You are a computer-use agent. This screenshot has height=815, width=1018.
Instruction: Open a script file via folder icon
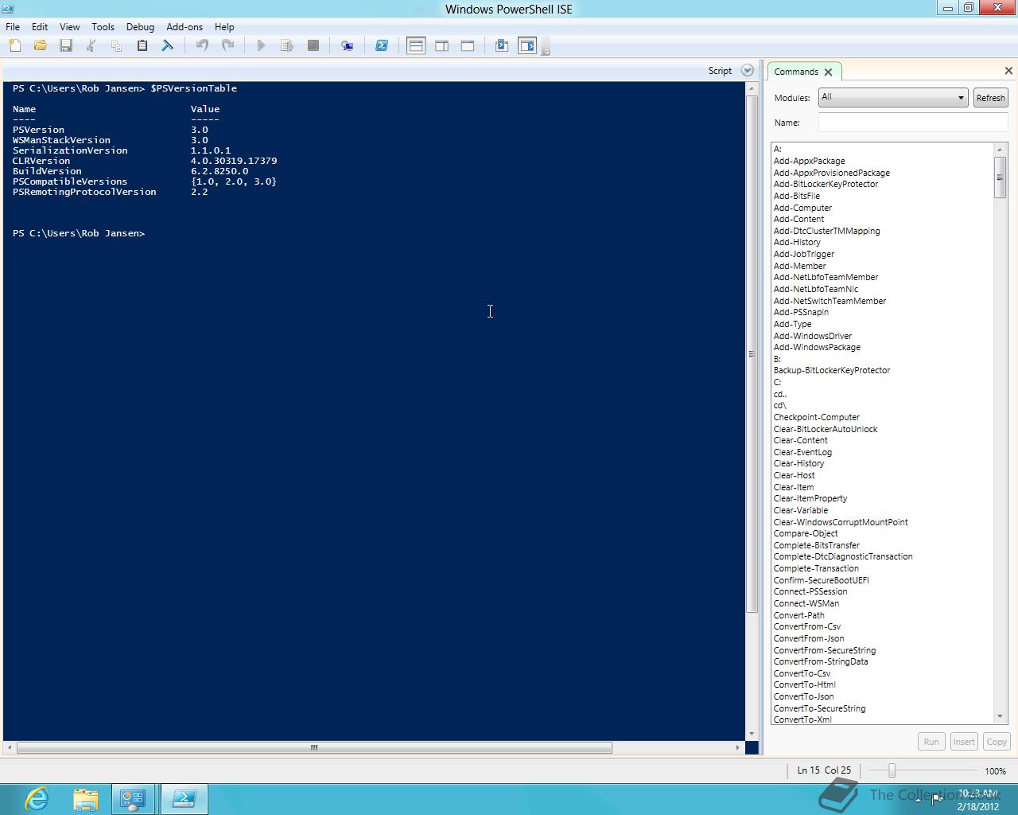coord(40,46)
